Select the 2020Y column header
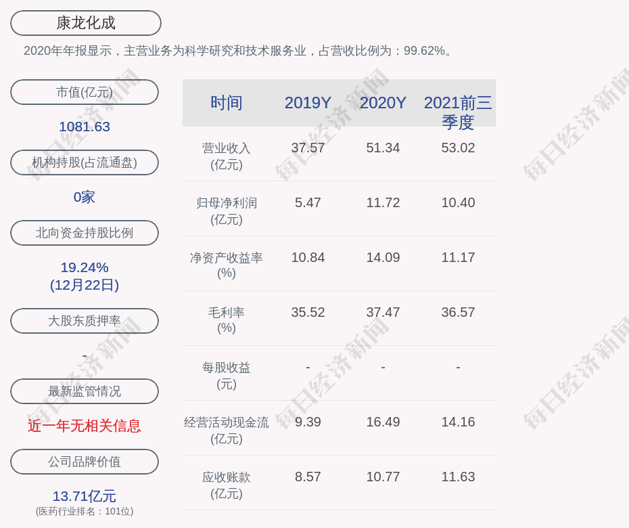Viewport: 629px width, 528px height. (x=383, y=103)
